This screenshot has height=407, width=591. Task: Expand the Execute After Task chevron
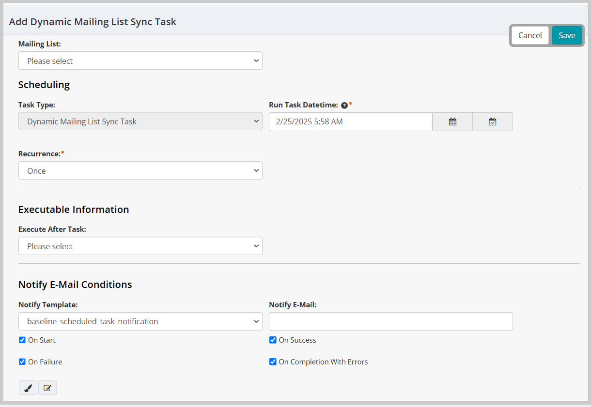[x=256, y=246]
